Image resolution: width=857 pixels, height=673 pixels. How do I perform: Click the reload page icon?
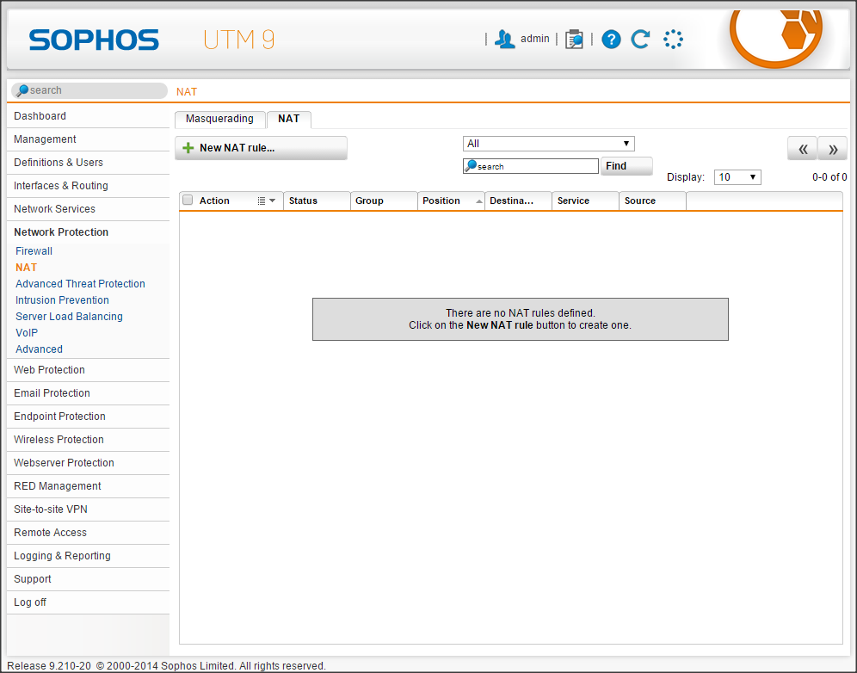(640, 40)
